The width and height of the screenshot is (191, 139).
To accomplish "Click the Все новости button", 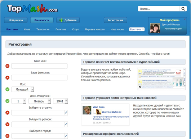I will (x=42, y=20).
